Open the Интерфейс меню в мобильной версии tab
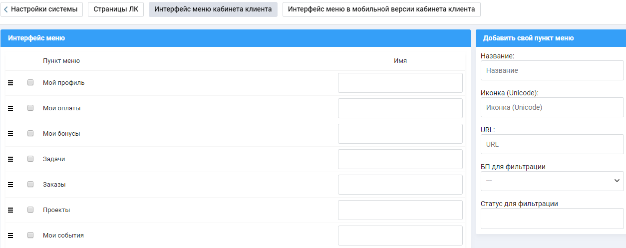 pyautogui.click(x=382, y=9)
